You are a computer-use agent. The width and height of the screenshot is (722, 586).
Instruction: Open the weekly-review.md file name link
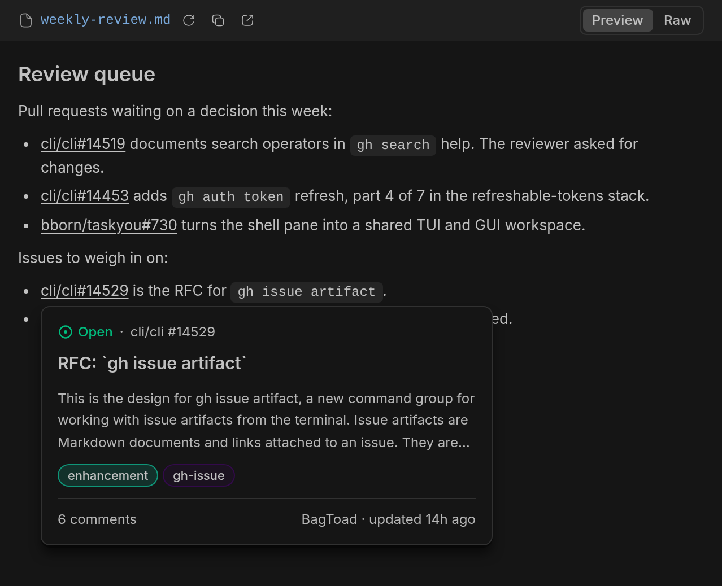pos(106,20)
